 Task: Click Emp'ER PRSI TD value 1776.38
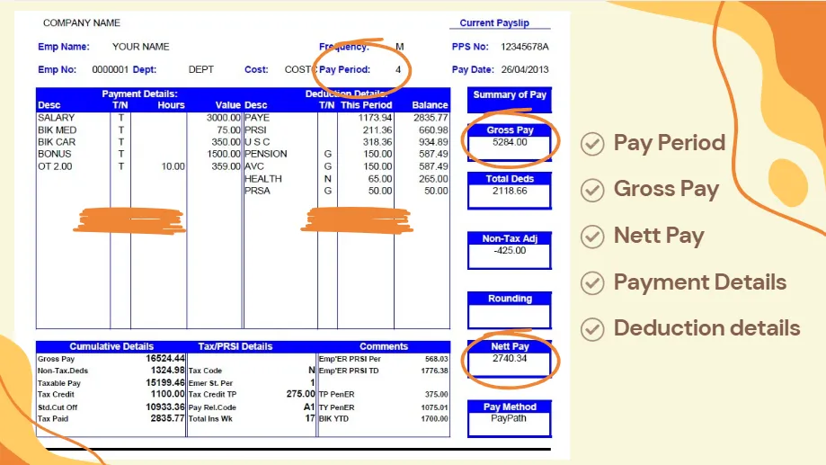[434, 371]
